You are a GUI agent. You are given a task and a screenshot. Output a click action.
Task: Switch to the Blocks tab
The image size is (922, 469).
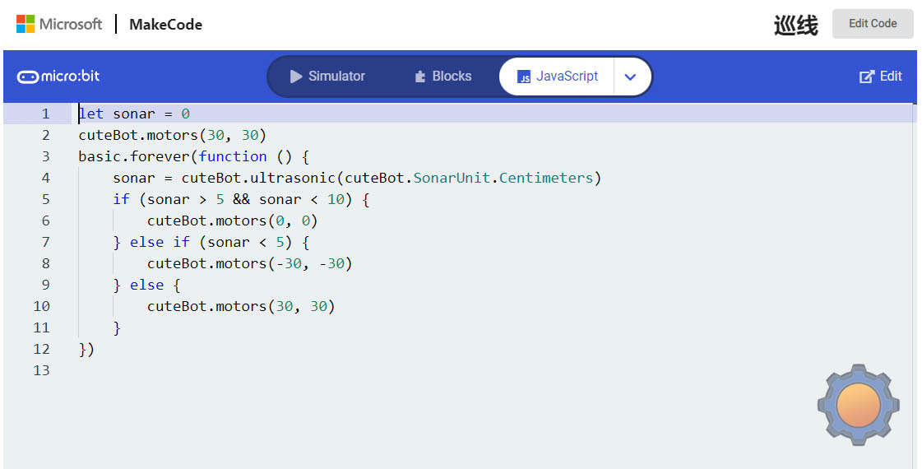pos(442,77)
